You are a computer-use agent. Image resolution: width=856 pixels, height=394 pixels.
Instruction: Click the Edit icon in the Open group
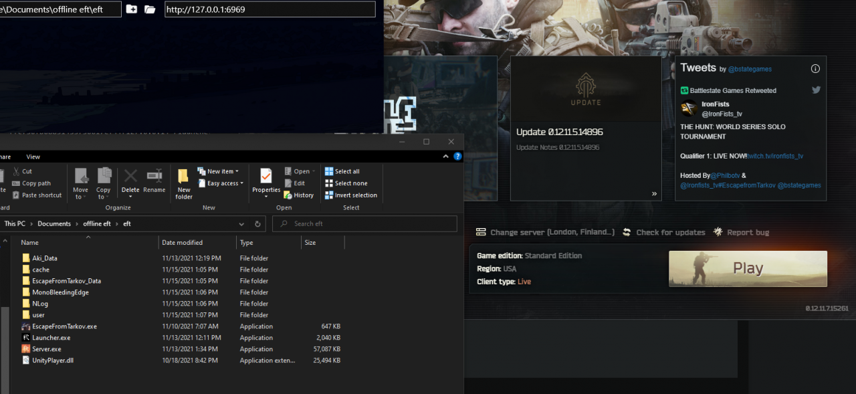(288, 183)
